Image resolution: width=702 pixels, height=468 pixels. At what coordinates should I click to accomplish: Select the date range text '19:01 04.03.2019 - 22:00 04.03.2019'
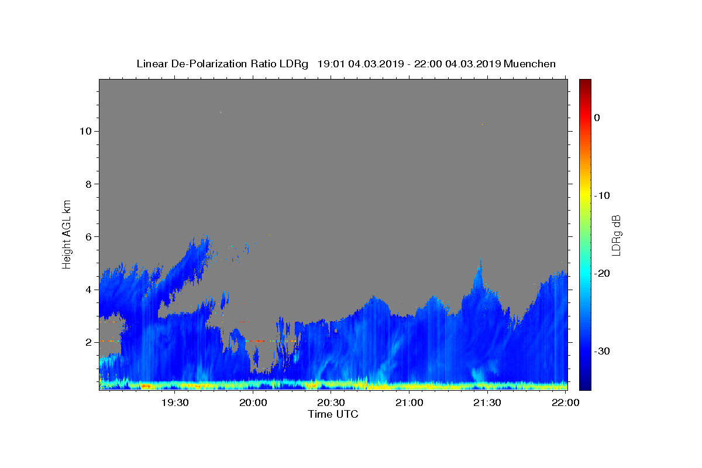click(x=409, y=64)
